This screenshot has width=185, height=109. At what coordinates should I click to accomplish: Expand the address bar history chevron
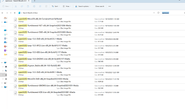[154, 13]
